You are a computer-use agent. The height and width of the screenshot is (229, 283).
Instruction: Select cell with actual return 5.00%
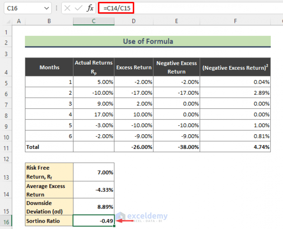point(94,82)
